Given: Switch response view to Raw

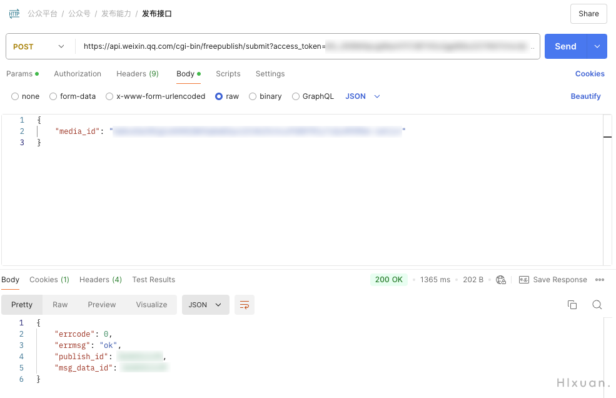Looking at the screenshot, I should 60,305.
